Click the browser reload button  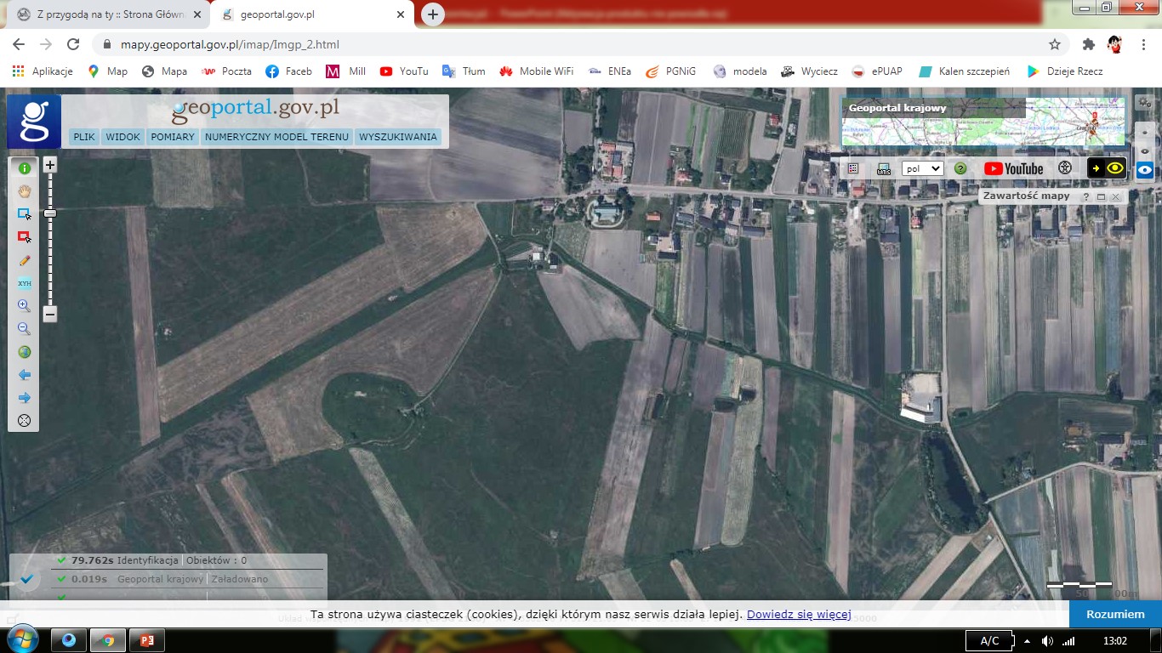(x=73, y=44)
